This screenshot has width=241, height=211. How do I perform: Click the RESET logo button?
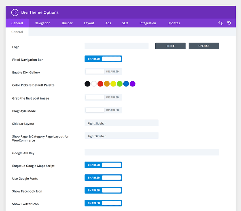coord(170,46)
